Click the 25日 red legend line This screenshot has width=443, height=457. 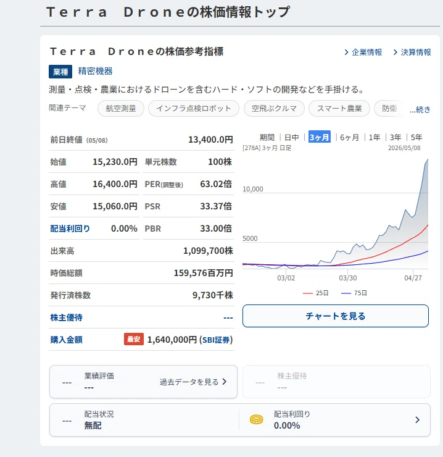[x=308, y=293]
